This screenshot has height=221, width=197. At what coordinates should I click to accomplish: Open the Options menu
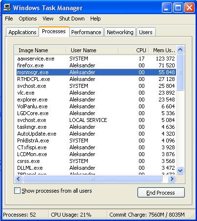pos(28,19)
